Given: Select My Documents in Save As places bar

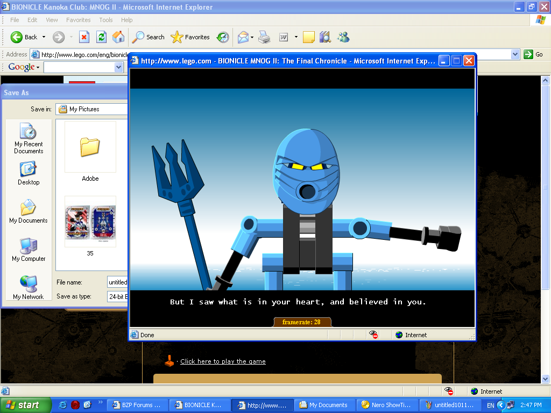Looking at the screenshot, I should (29, 211).
